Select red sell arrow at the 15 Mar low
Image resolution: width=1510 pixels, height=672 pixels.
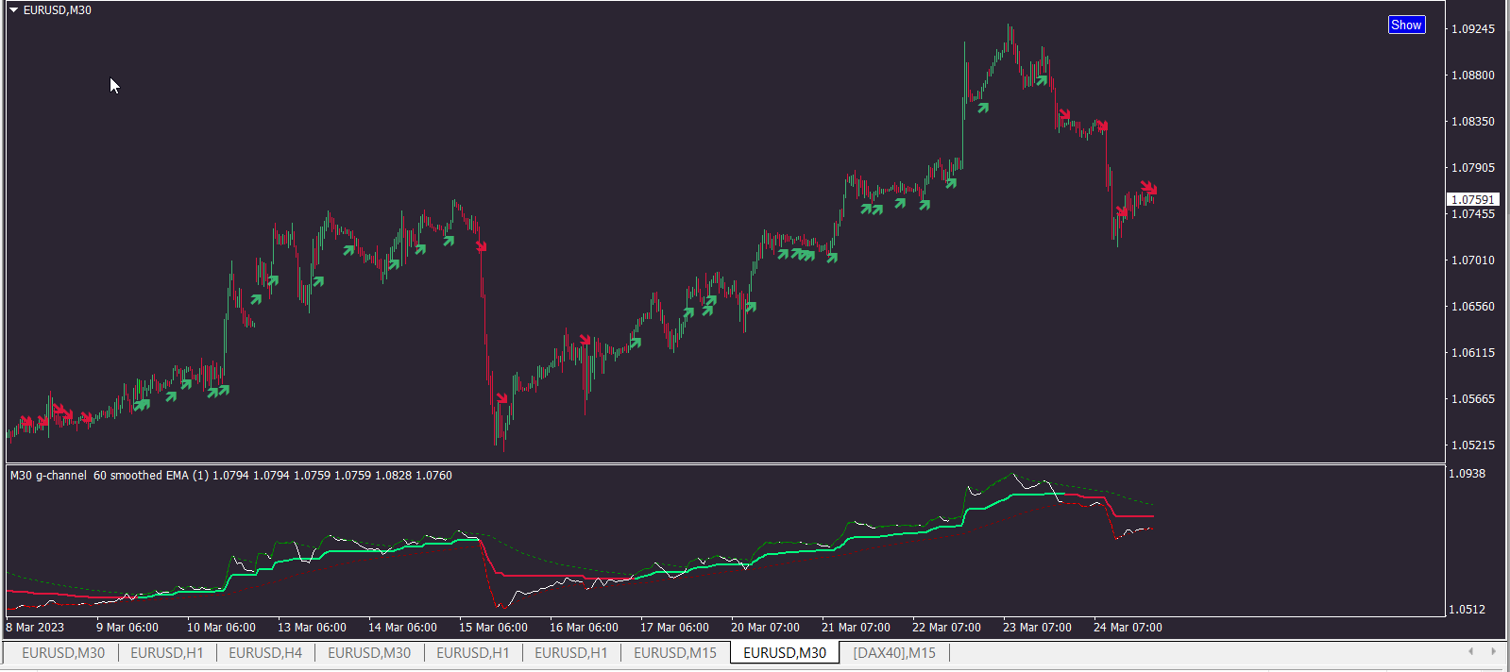tap(502, 398)
